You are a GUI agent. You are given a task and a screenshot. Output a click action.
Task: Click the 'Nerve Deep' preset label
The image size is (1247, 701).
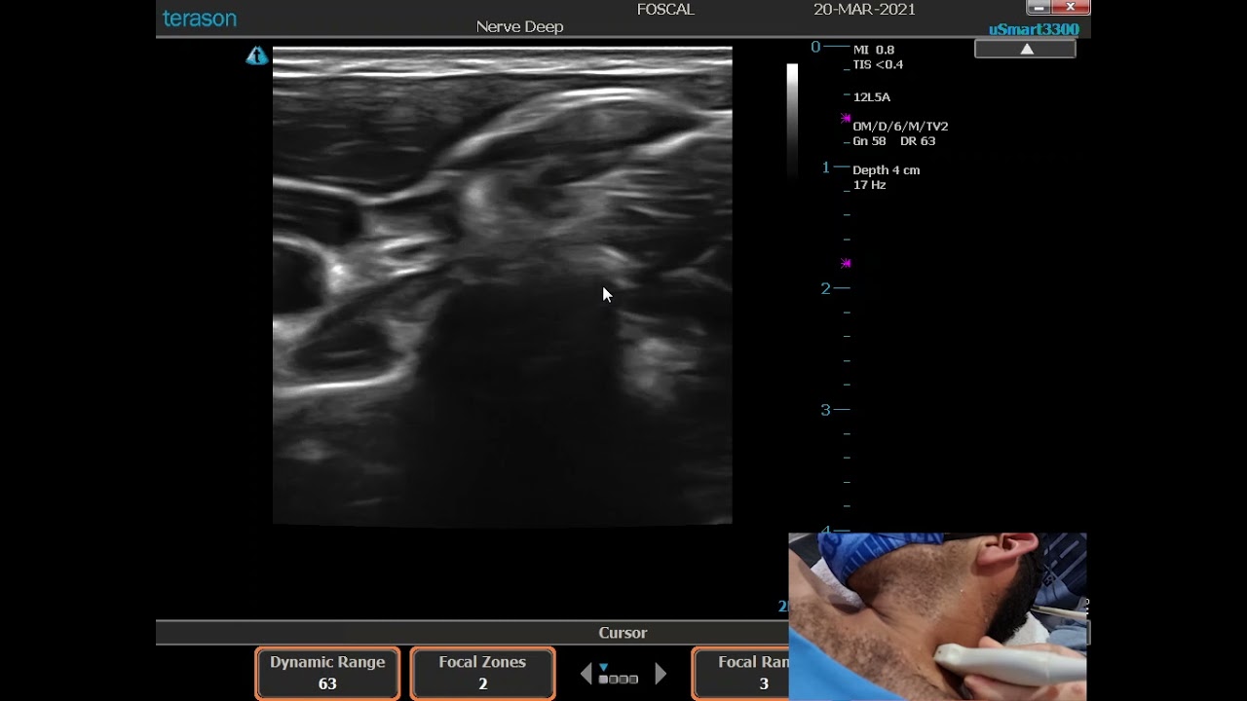pyautogui.click(x=519, y=26)
